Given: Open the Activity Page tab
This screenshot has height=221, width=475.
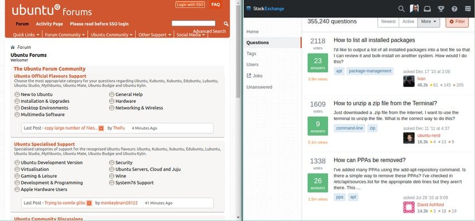Looking at the screenshot, I should pos(49,24).
